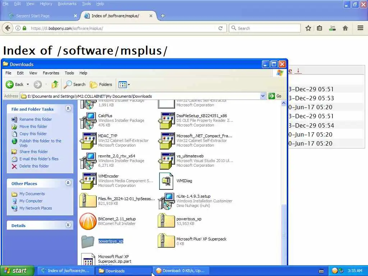Select Microsoft Plus! XP Superpack zip icon
368x276 pixels.
(x=166, y=241)
